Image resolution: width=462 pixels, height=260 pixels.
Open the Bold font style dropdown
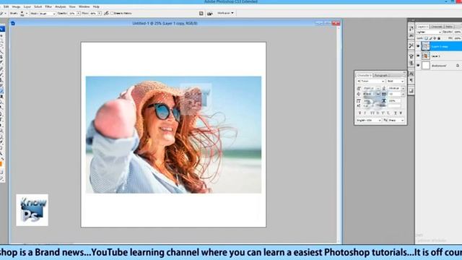[396, 81]
